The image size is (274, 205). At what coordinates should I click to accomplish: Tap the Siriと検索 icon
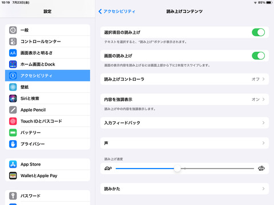pos(13,99)
